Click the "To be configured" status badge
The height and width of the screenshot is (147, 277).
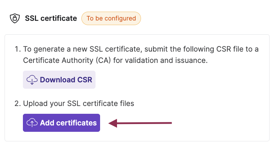click(x=111, y=18)
